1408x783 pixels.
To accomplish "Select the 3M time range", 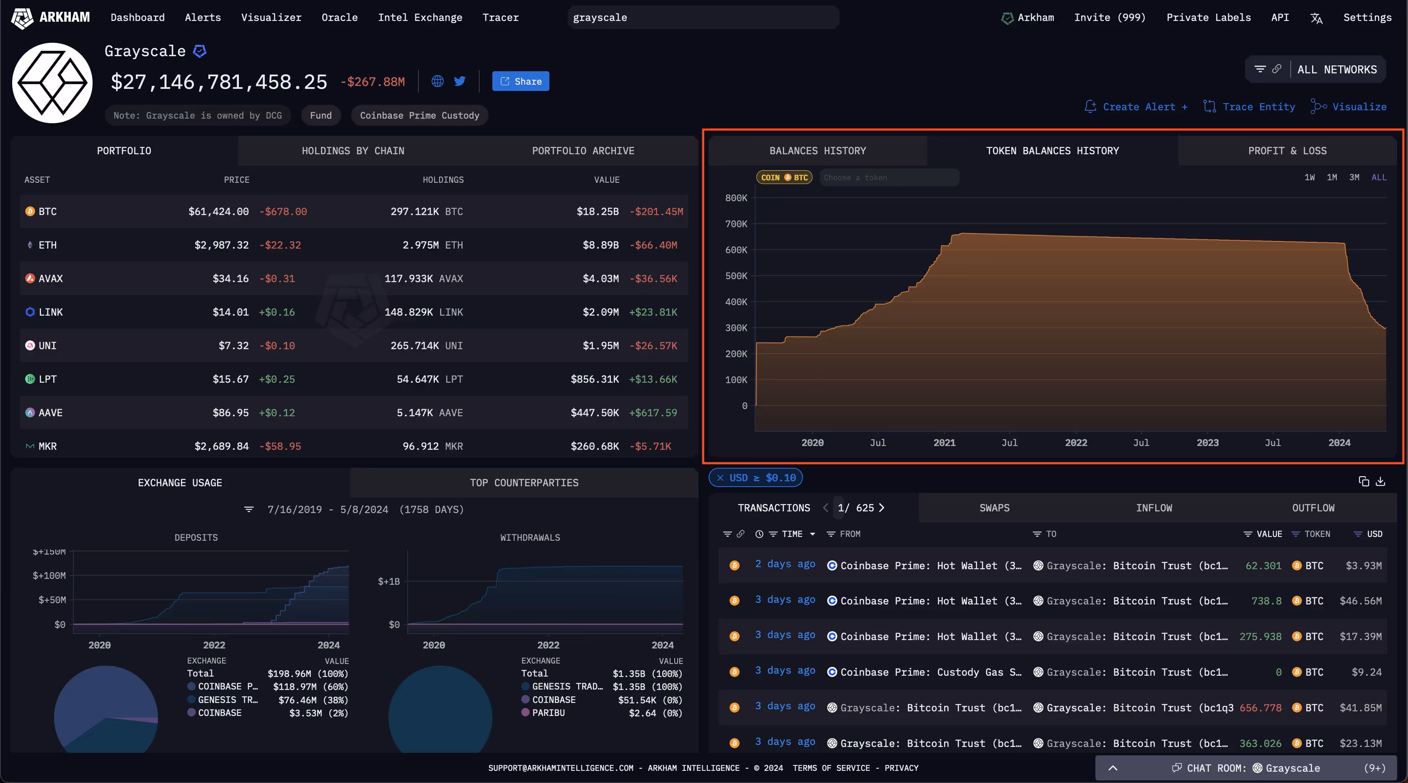I will click(x=1354, y=177).
